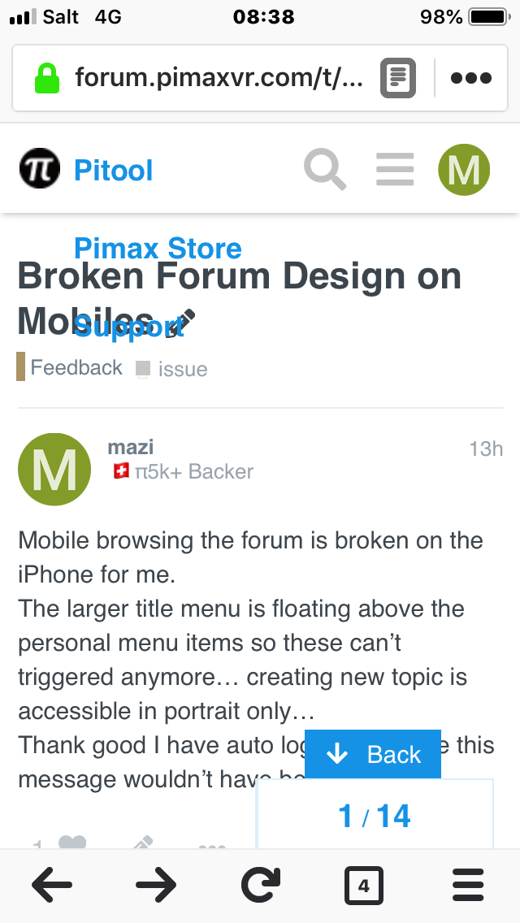The height and width of the screenshot is (923, 520).
Task: Open the Pitool link
Action: (x=114, y=171)
